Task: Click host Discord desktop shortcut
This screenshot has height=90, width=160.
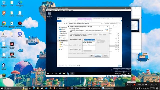Action: (20, 35)
